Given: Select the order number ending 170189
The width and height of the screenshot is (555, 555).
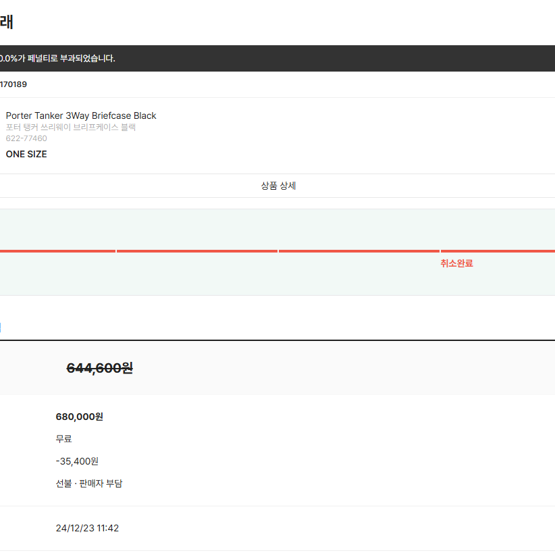Looking at the screenshot, I should tap(14, 84).
